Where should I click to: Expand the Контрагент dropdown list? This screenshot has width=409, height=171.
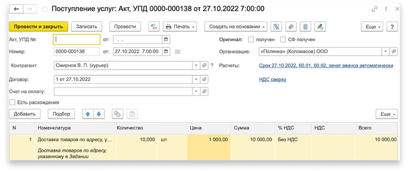point(196,65)
